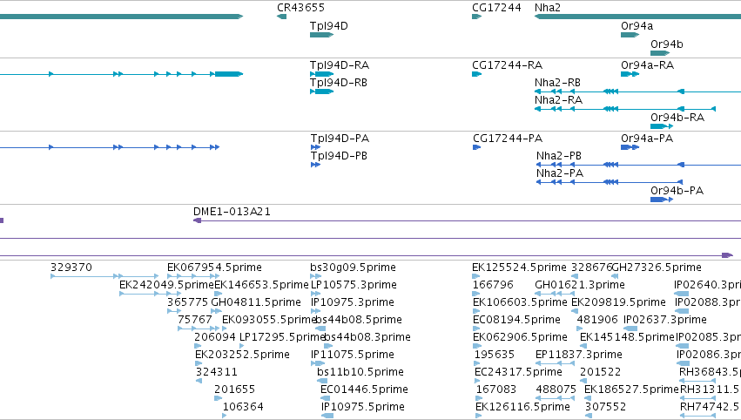Image resolution: width=741 pixels, height=420 pixels.
Task: Click the EP11837.3prime EST glyph
Action: pyautogui.click(x=556, y=363)
